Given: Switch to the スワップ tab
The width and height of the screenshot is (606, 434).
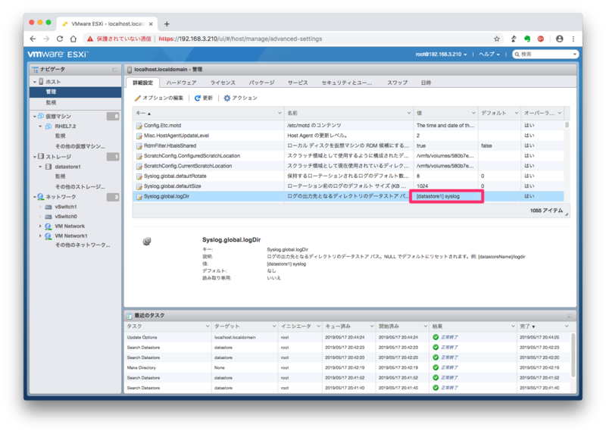Looking at the screenshot, I should 397,83.
